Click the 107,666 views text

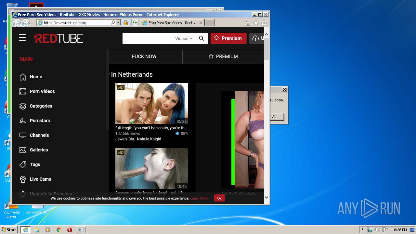tap(128, 133)
